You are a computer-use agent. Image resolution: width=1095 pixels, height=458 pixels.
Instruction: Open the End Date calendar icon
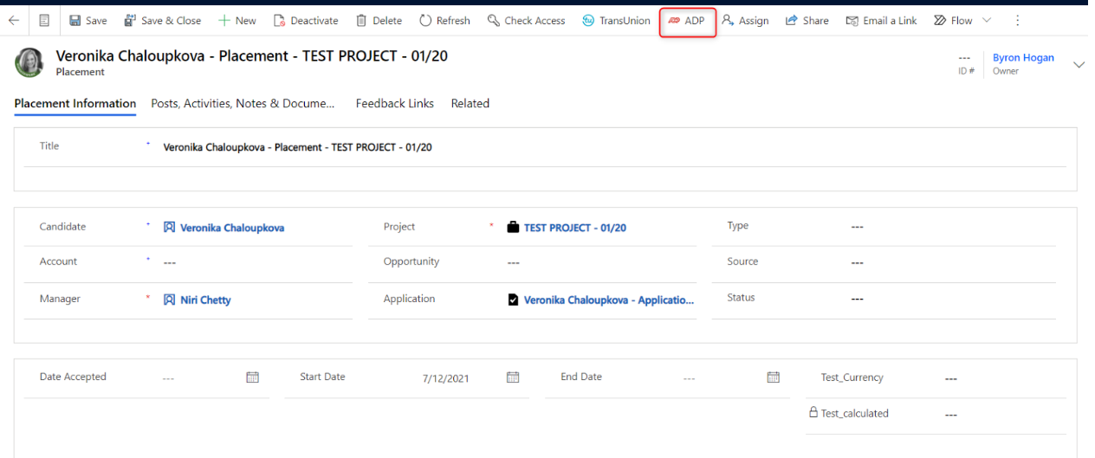tap(774, 377)
